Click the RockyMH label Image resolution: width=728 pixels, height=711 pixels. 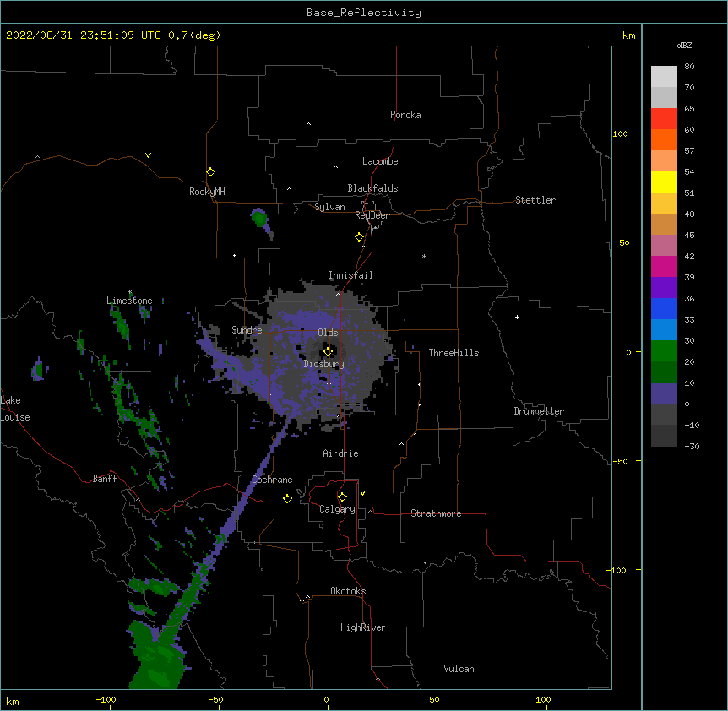coord(207,192)
